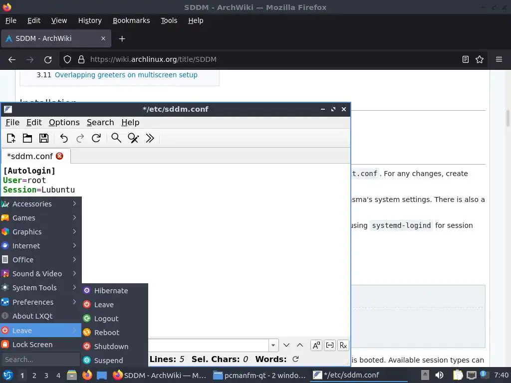The width and height of the screenshot is (511, 383).
Task: Toggle Whole Word in the search bar
Action: (330, 345)
